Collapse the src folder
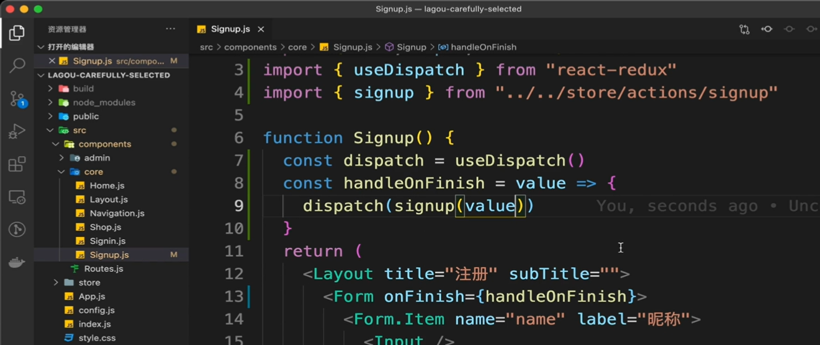 [50, 130]
